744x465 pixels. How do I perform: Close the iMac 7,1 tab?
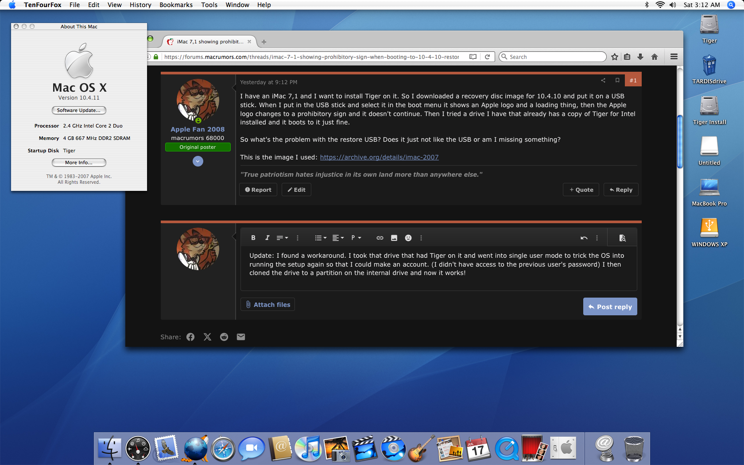[249, 42]
